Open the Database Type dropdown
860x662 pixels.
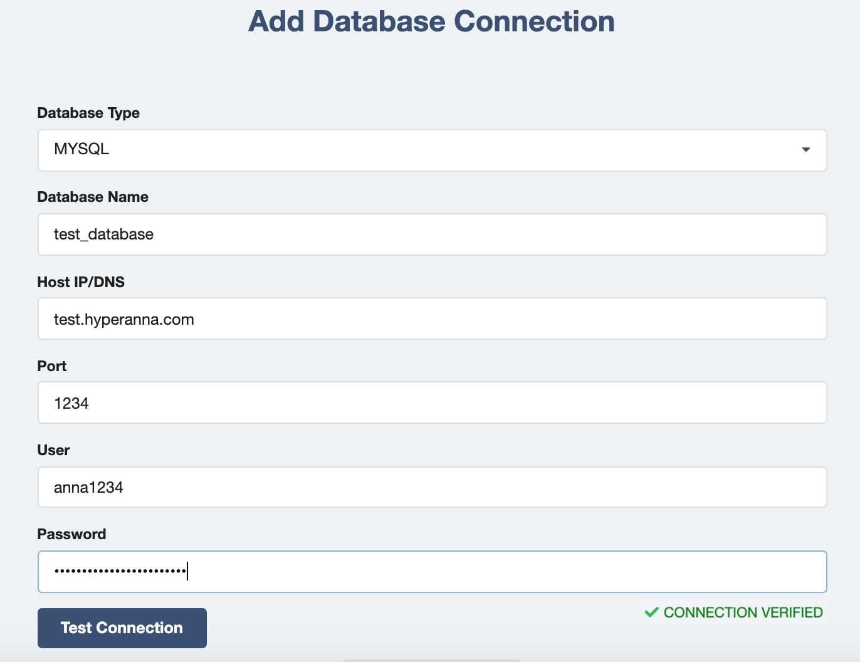coord(433,150)
